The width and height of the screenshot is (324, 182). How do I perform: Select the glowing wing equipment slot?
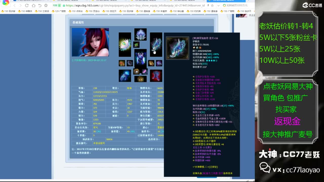click(x=125, y=44)
